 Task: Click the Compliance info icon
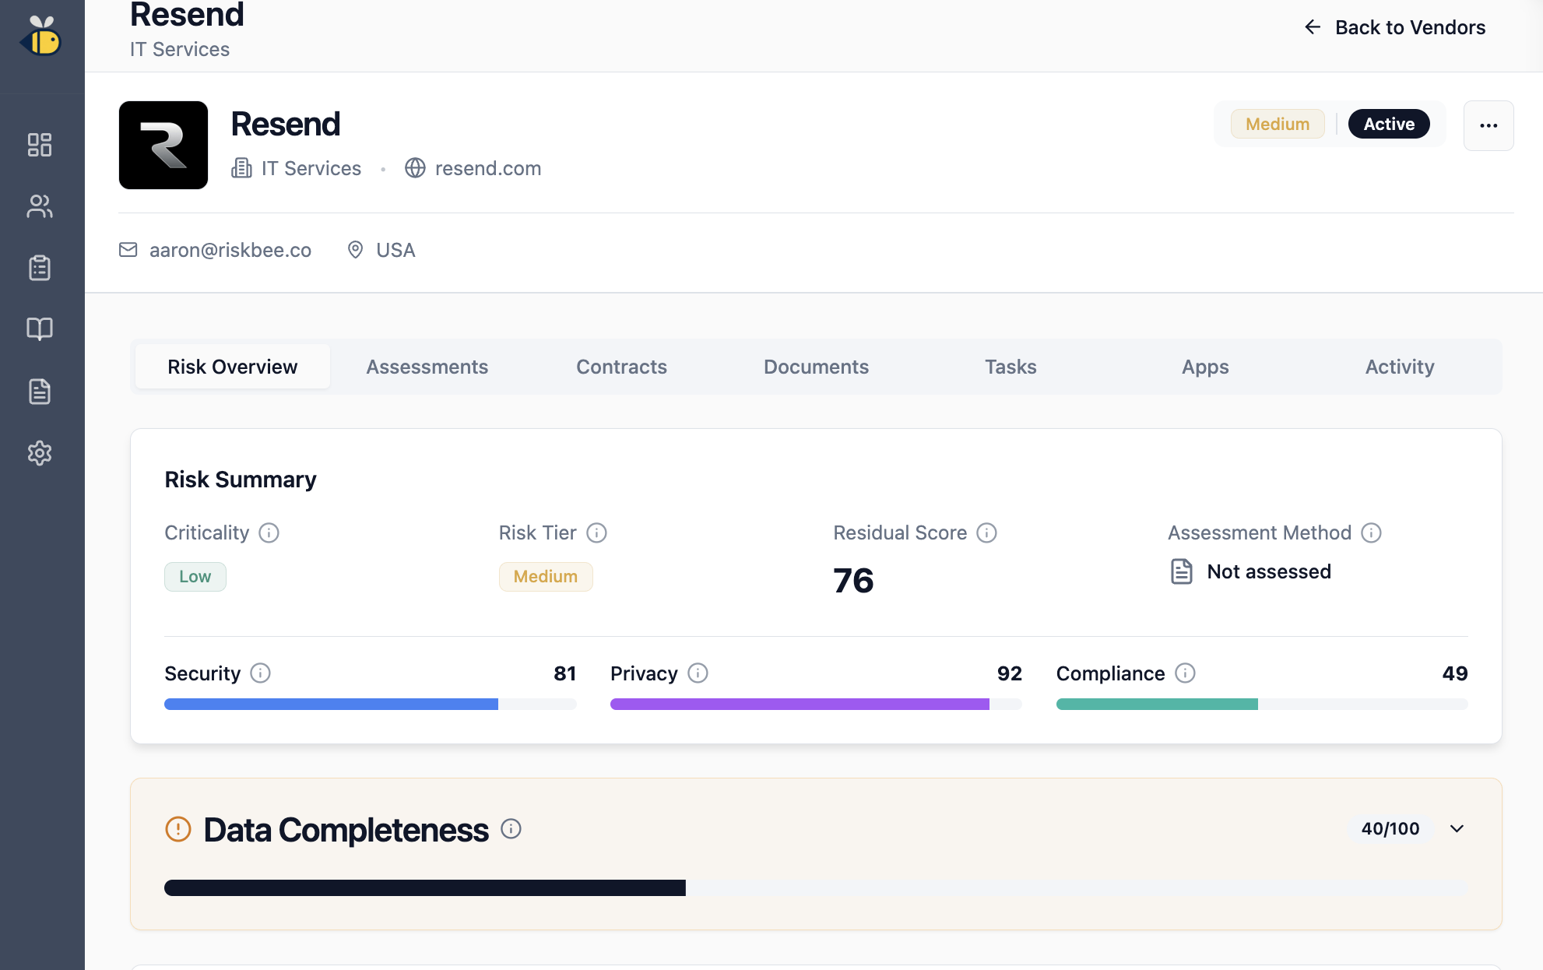point(1185,673)
